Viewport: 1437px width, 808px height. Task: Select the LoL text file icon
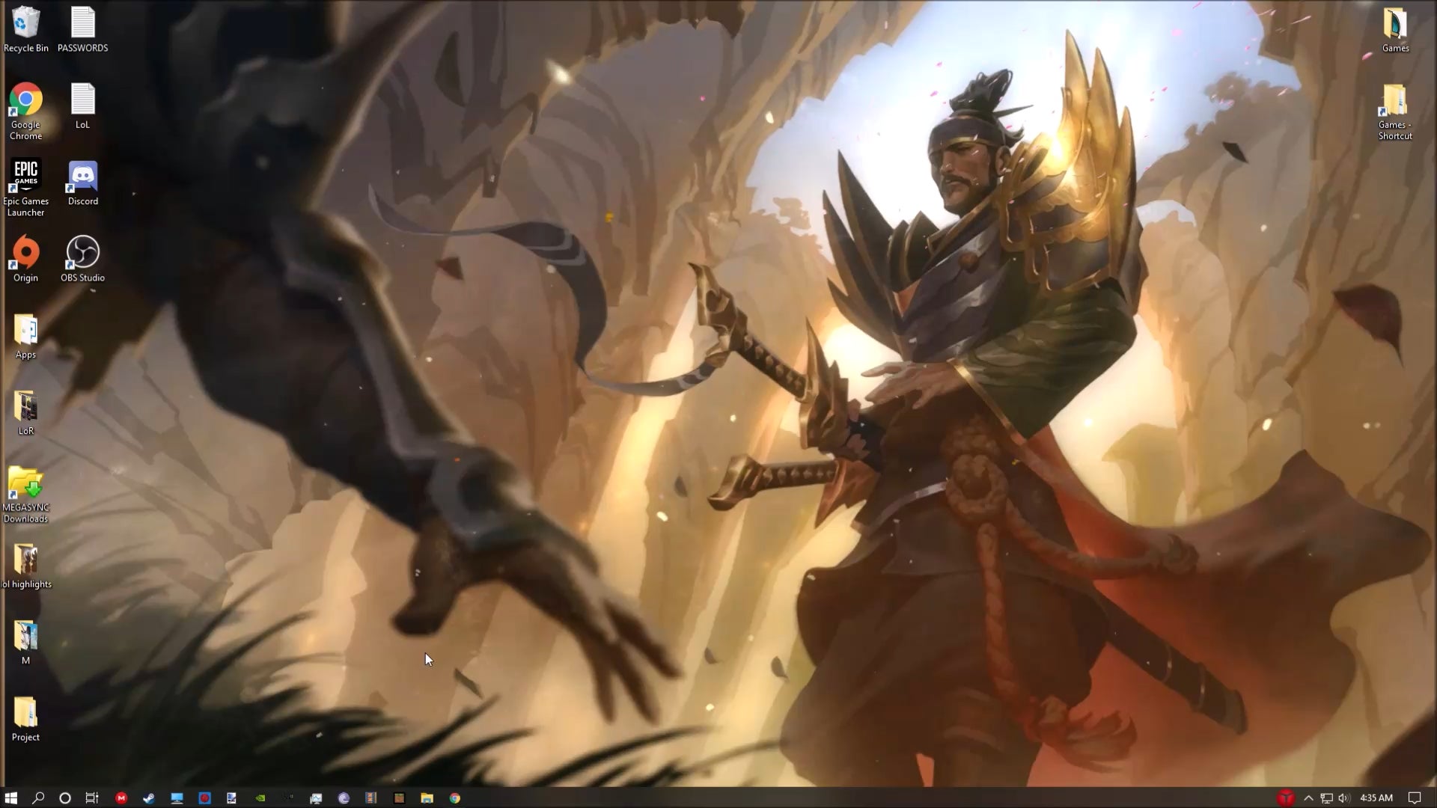[x=82, y=106]
